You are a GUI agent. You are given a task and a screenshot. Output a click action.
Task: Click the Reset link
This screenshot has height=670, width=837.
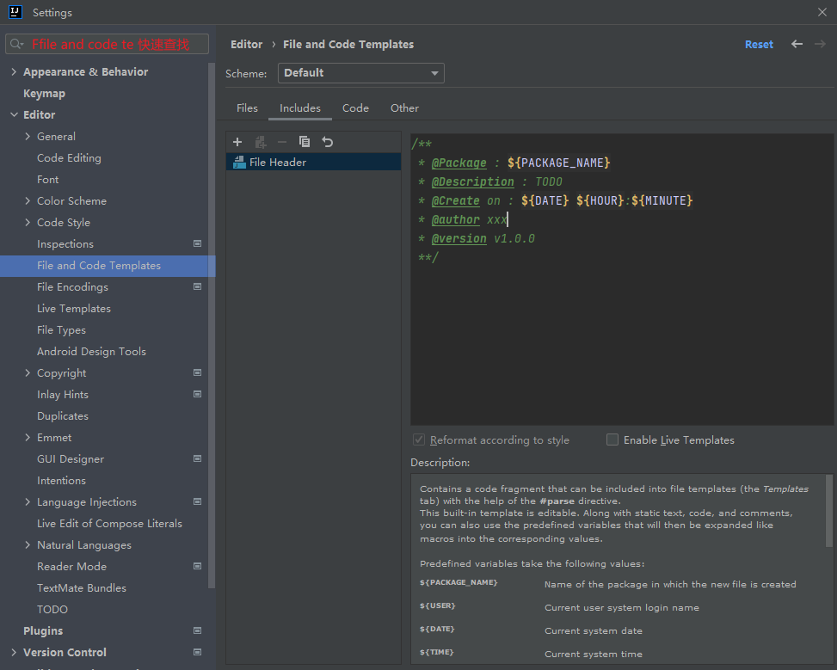click(x=759, y=44)
